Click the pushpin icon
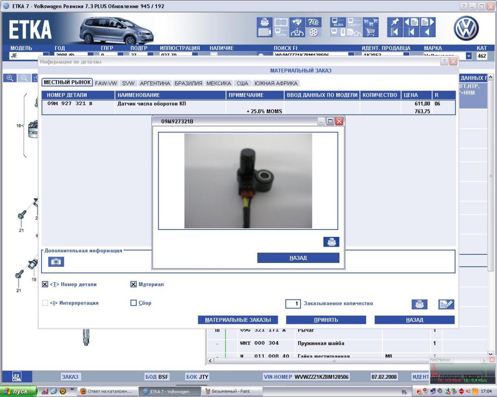This screenshot has width=497, height=397. click(x=395, y=22)
